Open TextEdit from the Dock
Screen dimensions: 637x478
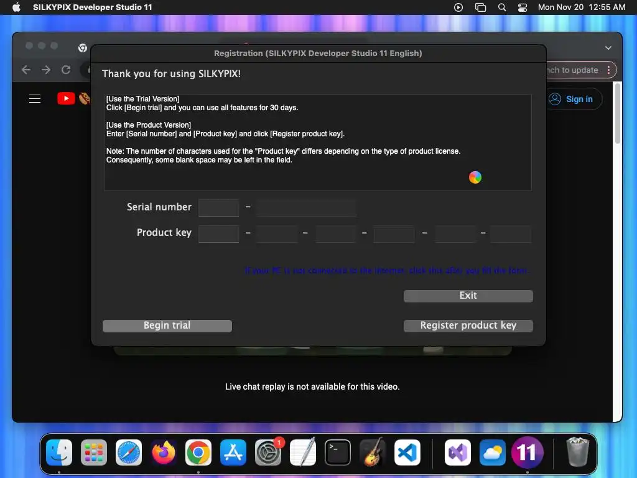[x=303, y=452]
